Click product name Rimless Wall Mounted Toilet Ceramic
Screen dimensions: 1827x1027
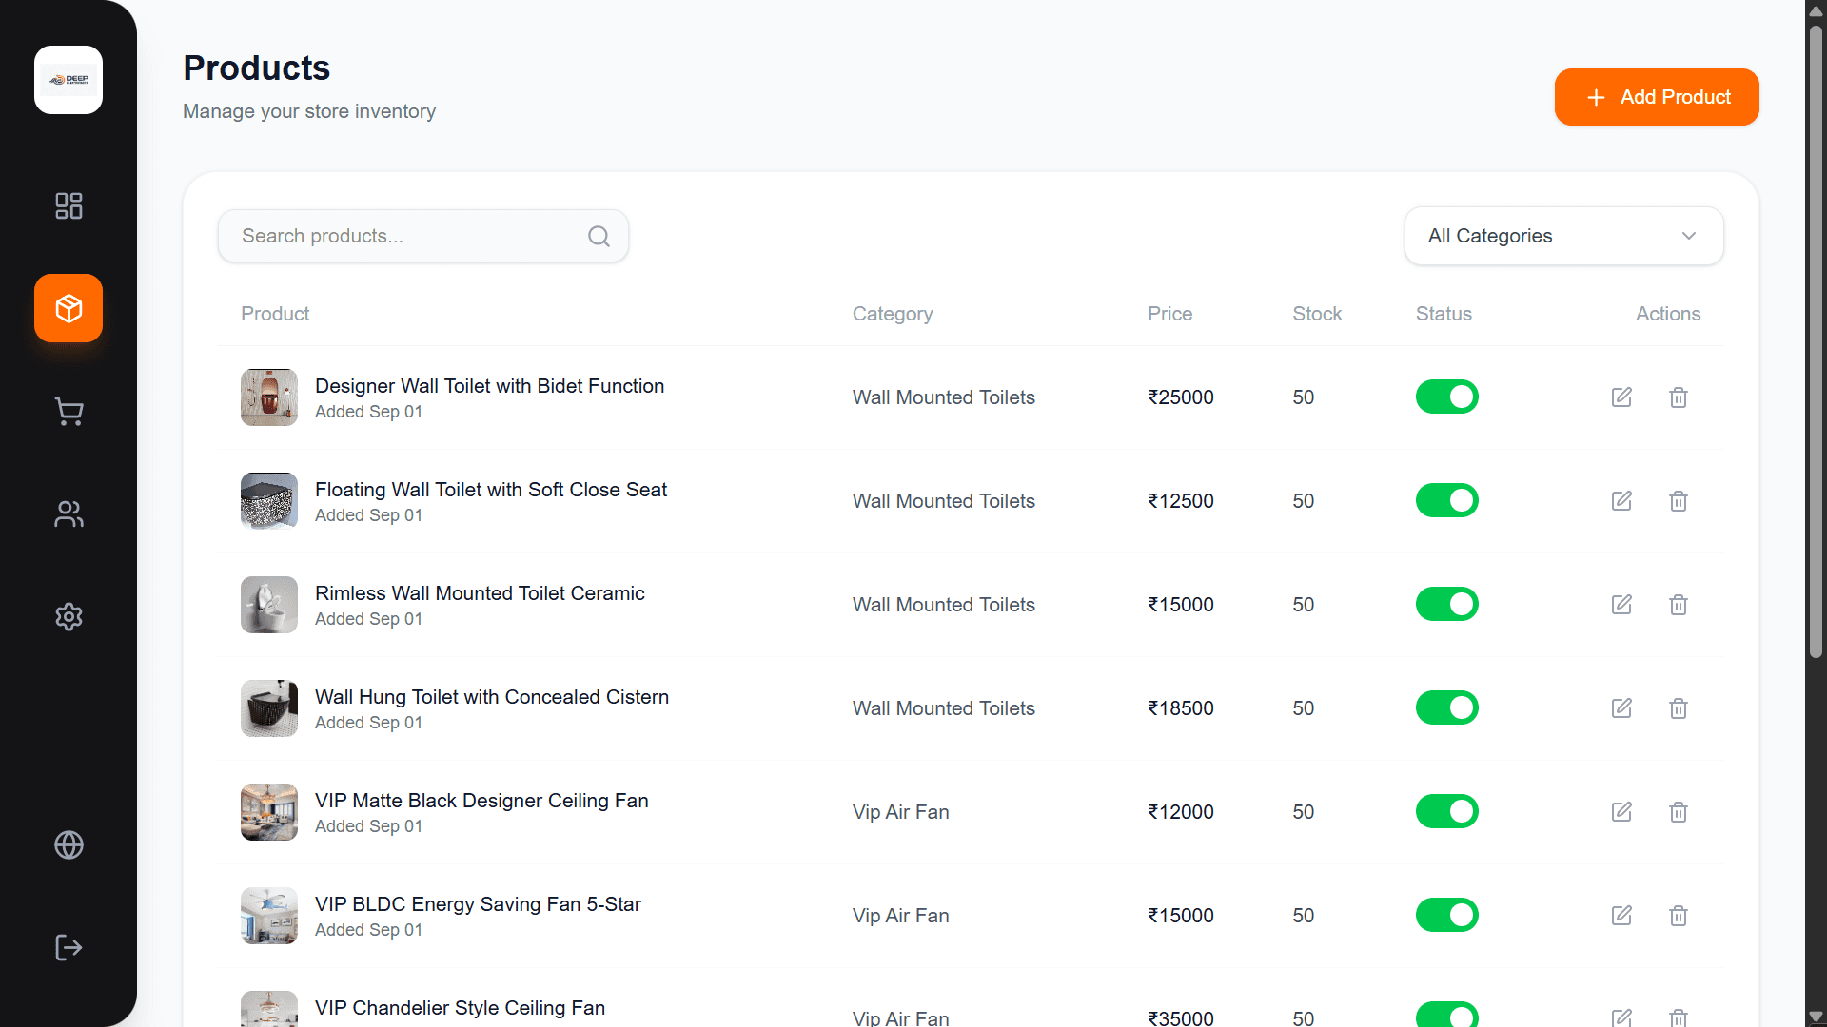point(480,593)
